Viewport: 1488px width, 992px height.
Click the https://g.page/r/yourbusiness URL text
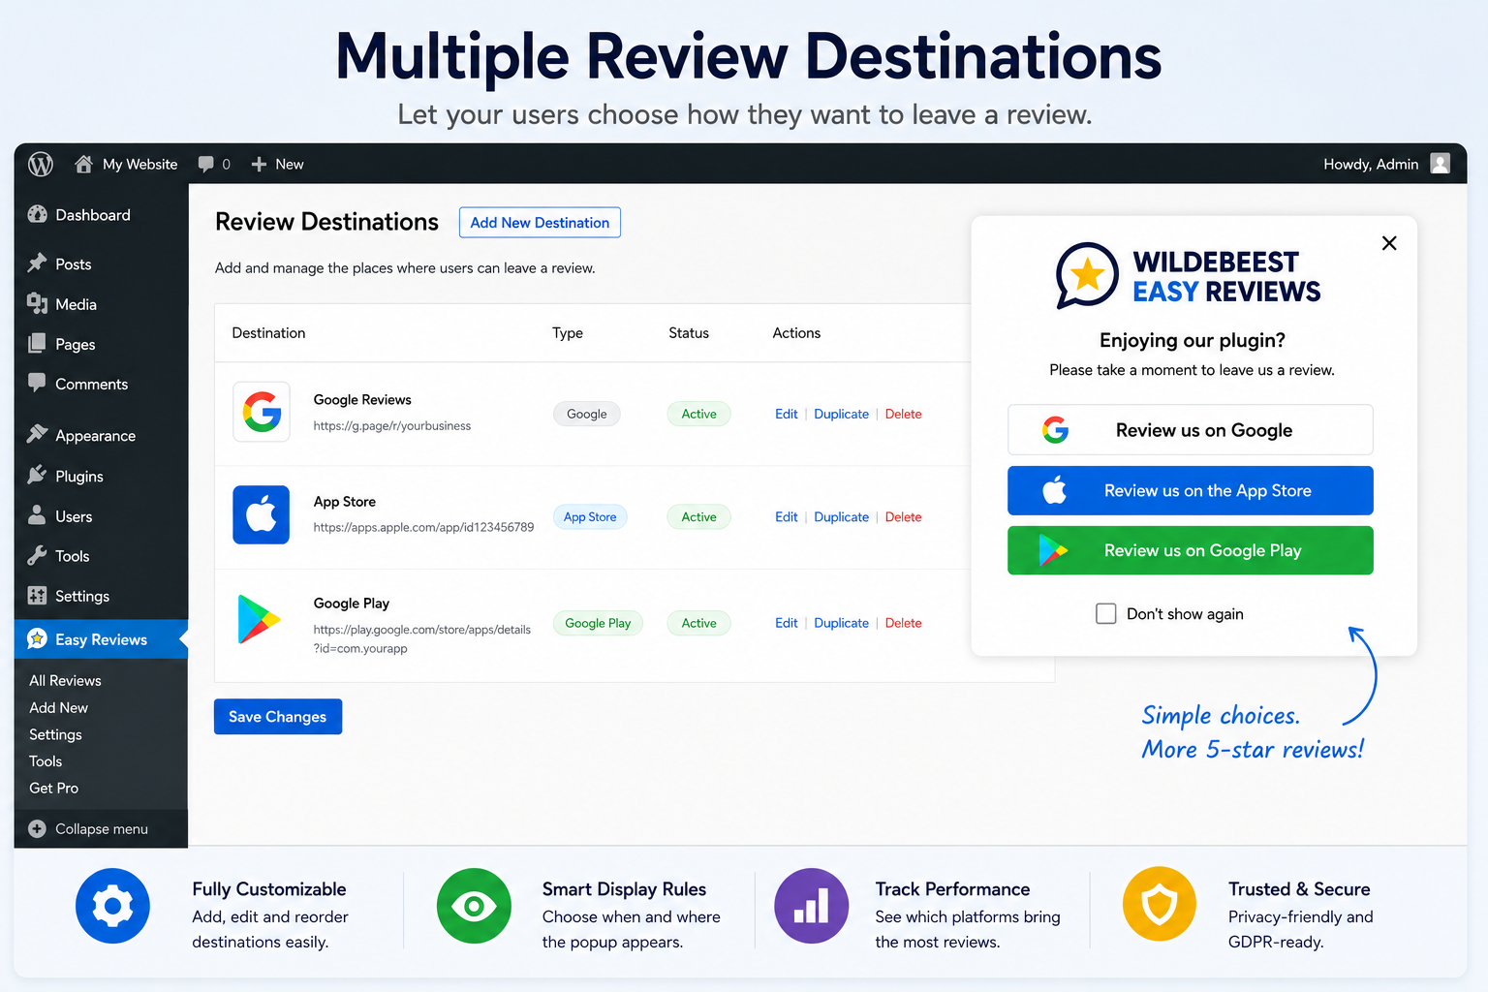392,426
